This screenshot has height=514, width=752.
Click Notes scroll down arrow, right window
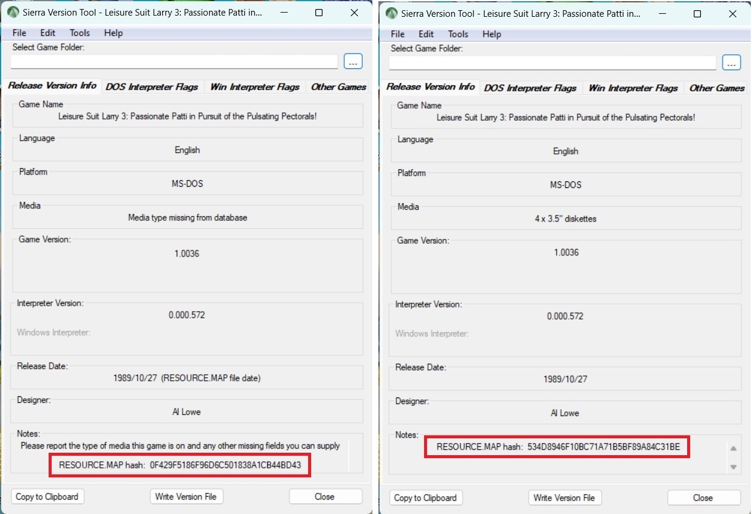733,467
